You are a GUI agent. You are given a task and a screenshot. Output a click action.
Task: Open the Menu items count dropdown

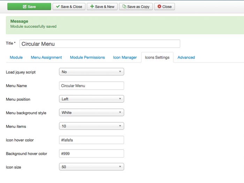[x=92, y=126]
